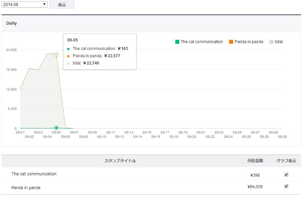Click the 09-06 axis date label
Viewport: 305px width, 198px height.
[65, 136]
